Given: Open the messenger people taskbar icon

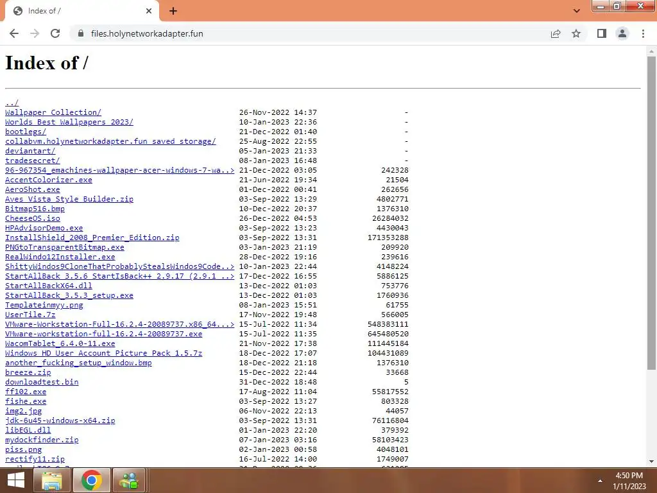Looking at the screenshot, I should (x=129, y=480).
